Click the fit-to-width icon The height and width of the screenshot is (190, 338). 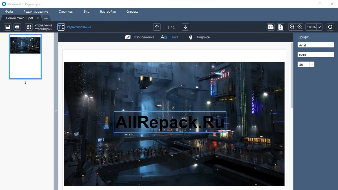tap(271, 27)
